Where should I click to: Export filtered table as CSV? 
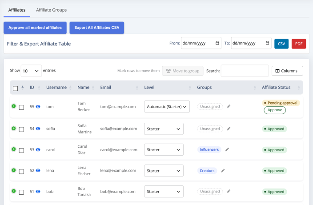coord(281,44)
